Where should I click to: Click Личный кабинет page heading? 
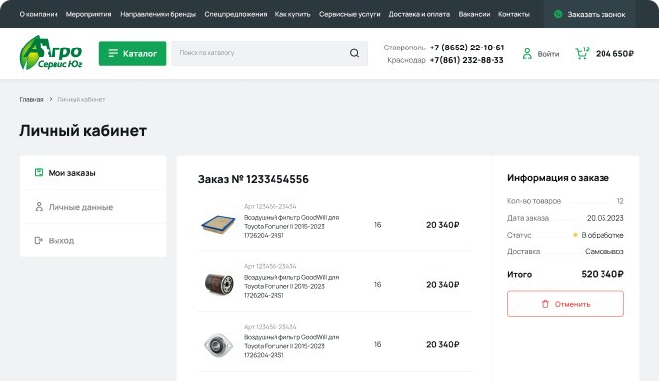tap(83, 131)
